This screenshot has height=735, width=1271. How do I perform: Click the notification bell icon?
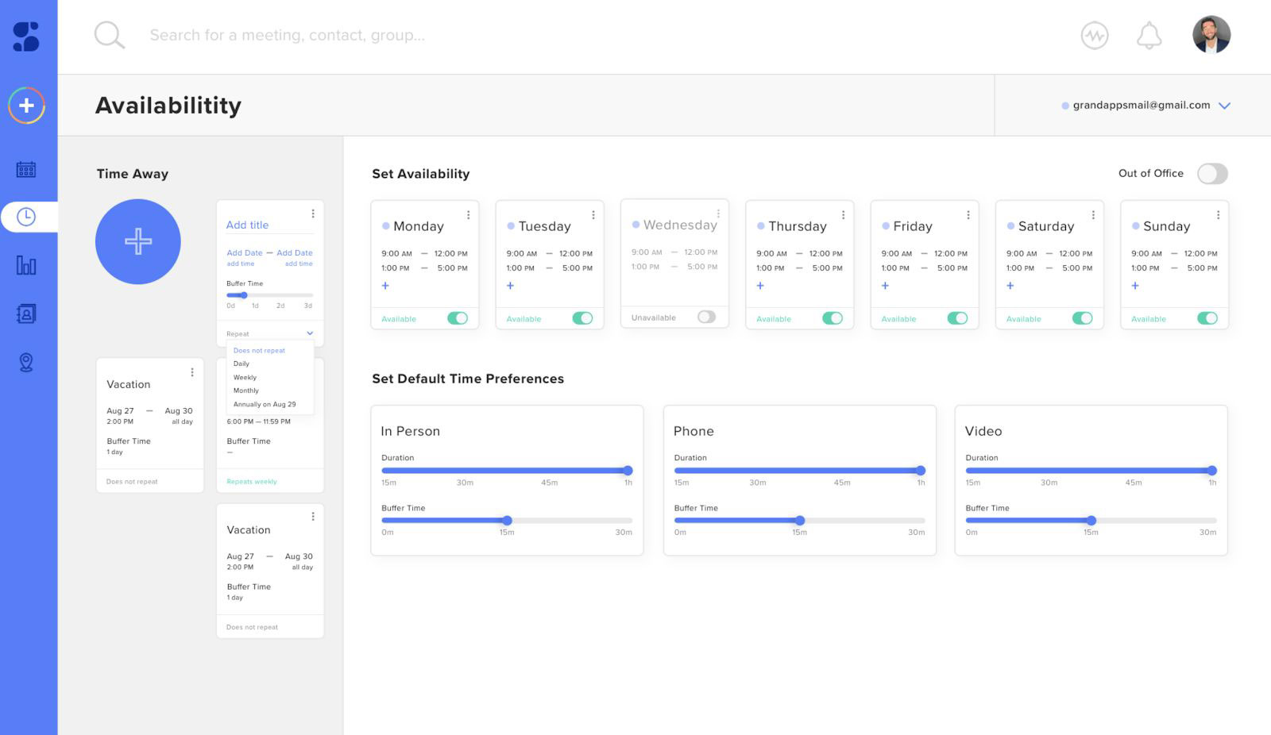[1149, 35]
